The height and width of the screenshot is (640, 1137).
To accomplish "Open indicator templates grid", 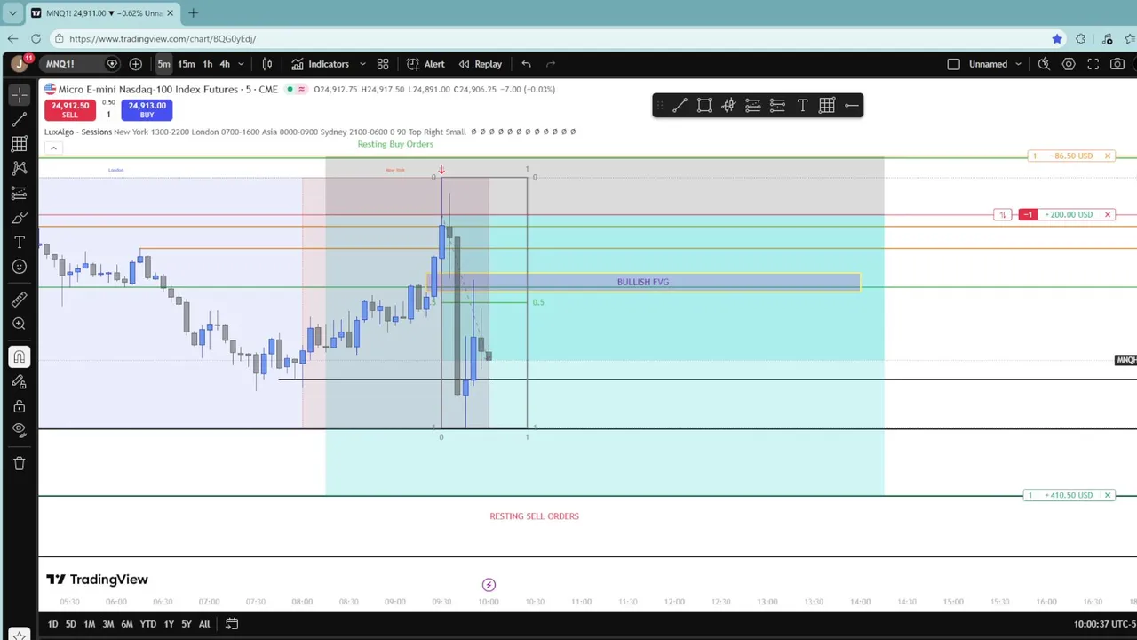I will tap(383, 64).
